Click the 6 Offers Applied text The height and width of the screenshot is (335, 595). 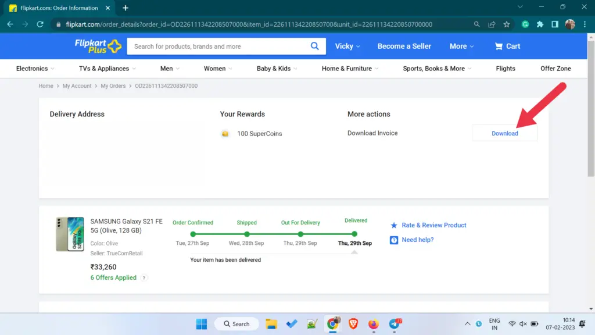pyautogui.click(x=113, y=277)
